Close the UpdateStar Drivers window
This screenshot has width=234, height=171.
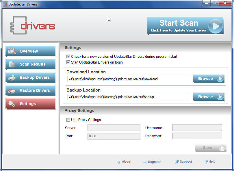click(x=225, y=3)
